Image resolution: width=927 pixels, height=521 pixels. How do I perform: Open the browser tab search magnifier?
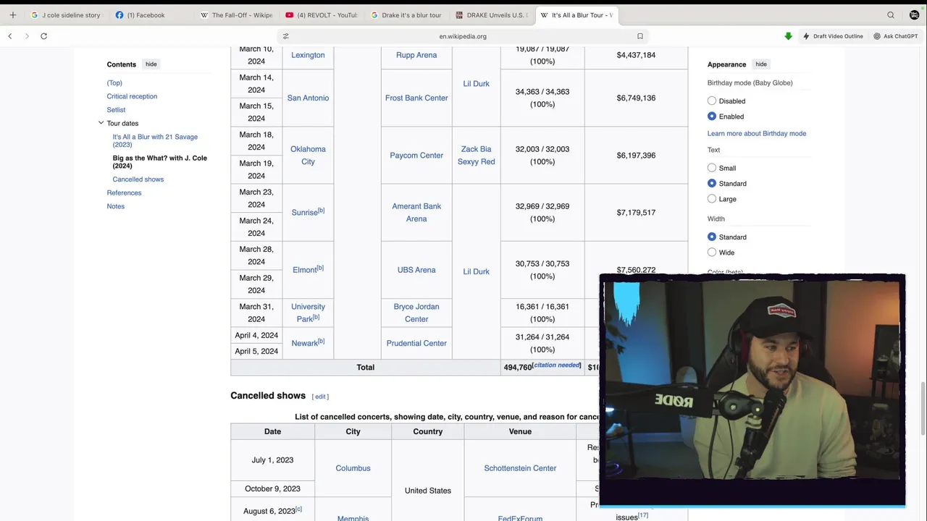[891, 14]
